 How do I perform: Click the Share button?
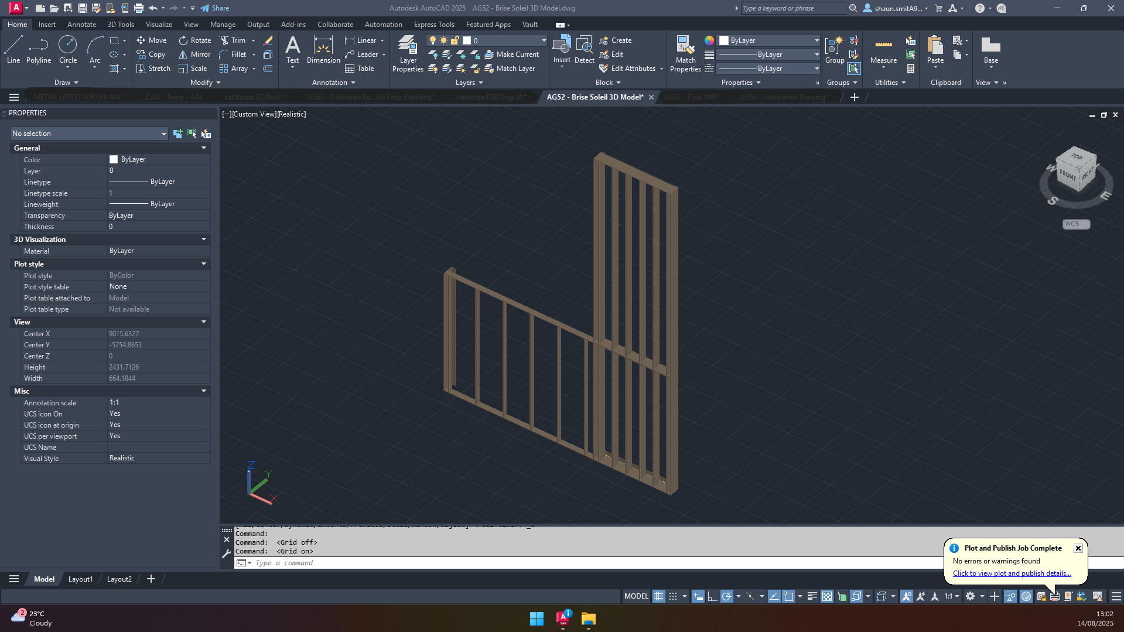click(x=215, y=8)
